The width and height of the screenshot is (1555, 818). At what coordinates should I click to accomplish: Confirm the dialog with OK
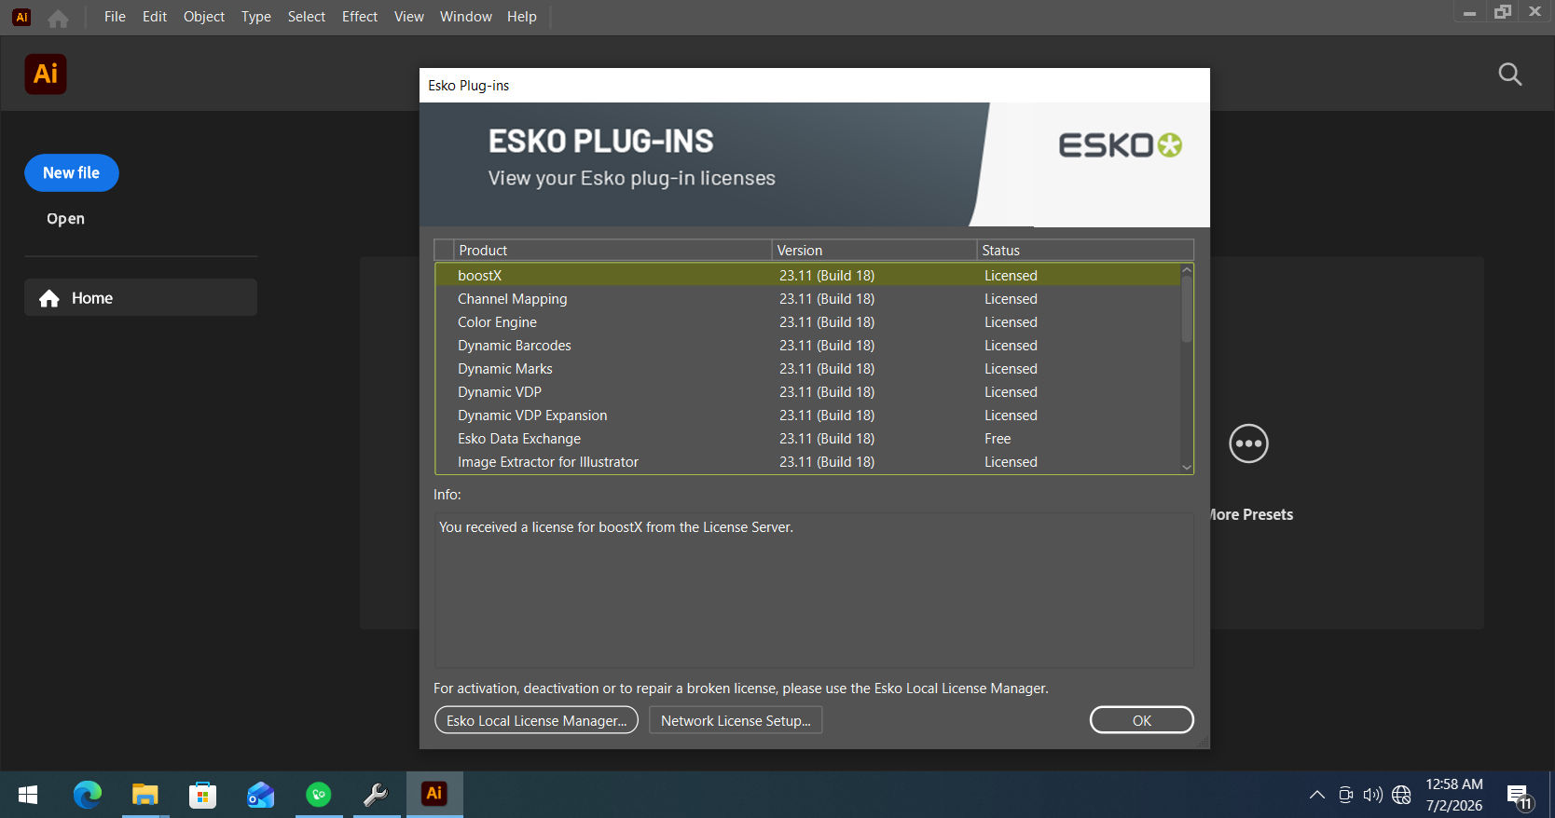click(1142, 720)
